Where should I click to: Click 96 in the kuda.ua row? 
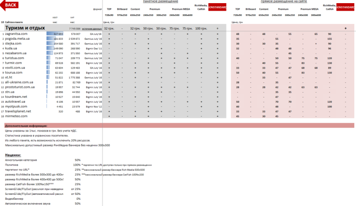329,48
